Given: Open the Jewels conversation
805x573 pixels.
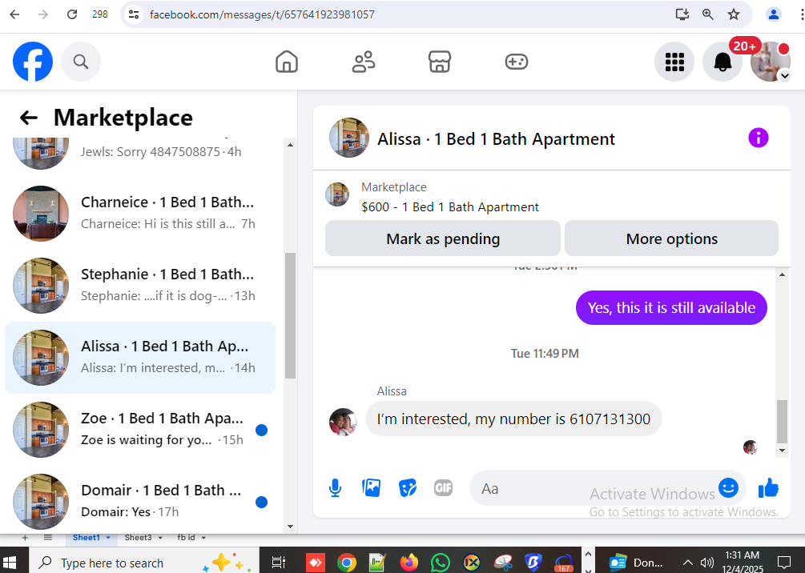Looking at the screenshot, I should coord(140,152).
